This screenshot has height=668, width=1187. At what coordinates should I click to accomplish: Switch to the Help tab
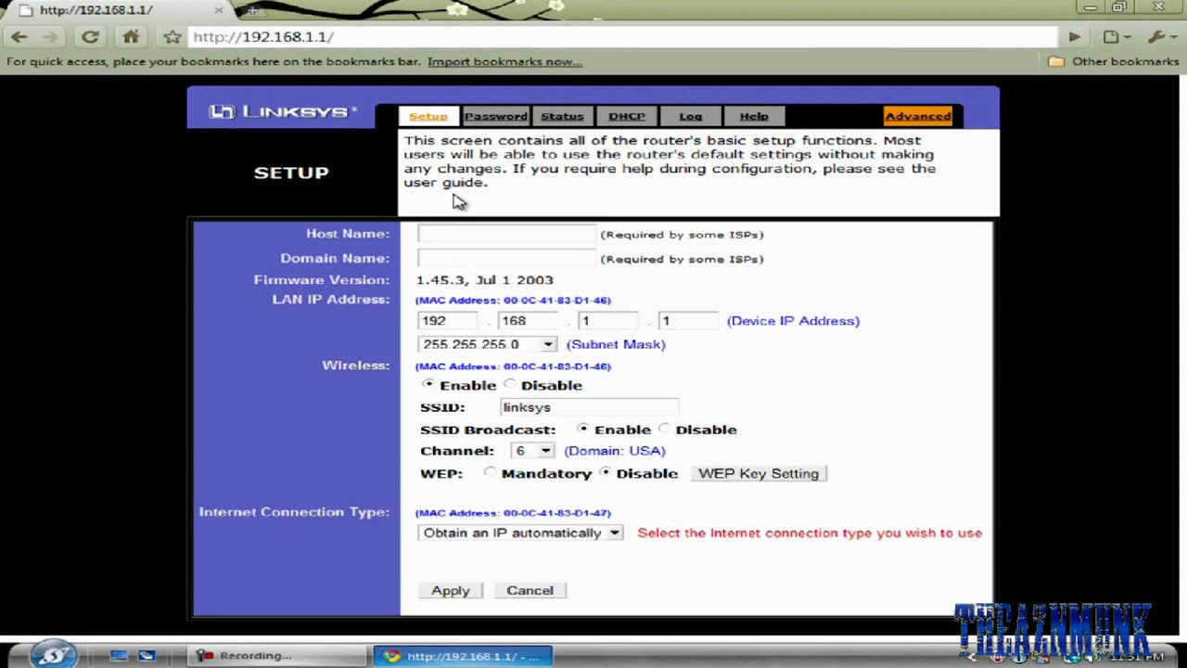tap(754, 116)
